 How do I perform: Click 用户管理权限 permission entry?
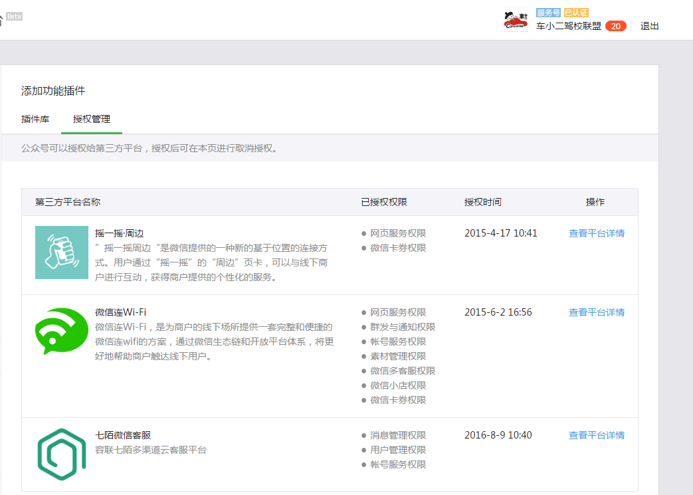click(x=398, y=450)
